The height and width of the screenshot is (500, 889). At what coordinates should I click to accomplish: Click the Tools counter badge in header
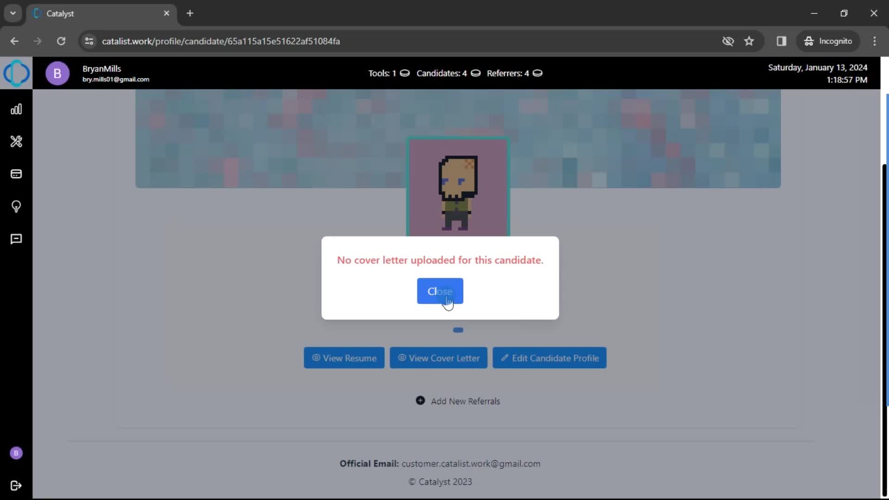point(389,73)
